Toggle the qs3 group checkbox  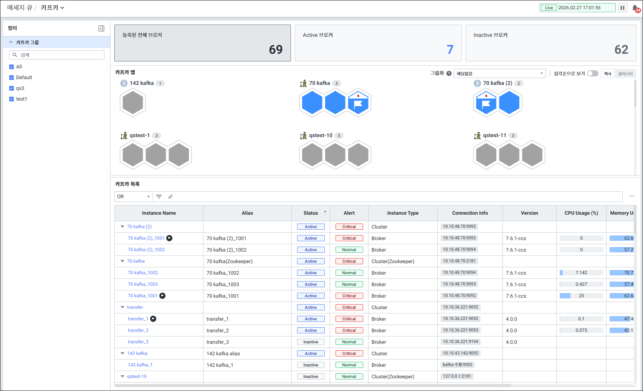tap(12, 88)
